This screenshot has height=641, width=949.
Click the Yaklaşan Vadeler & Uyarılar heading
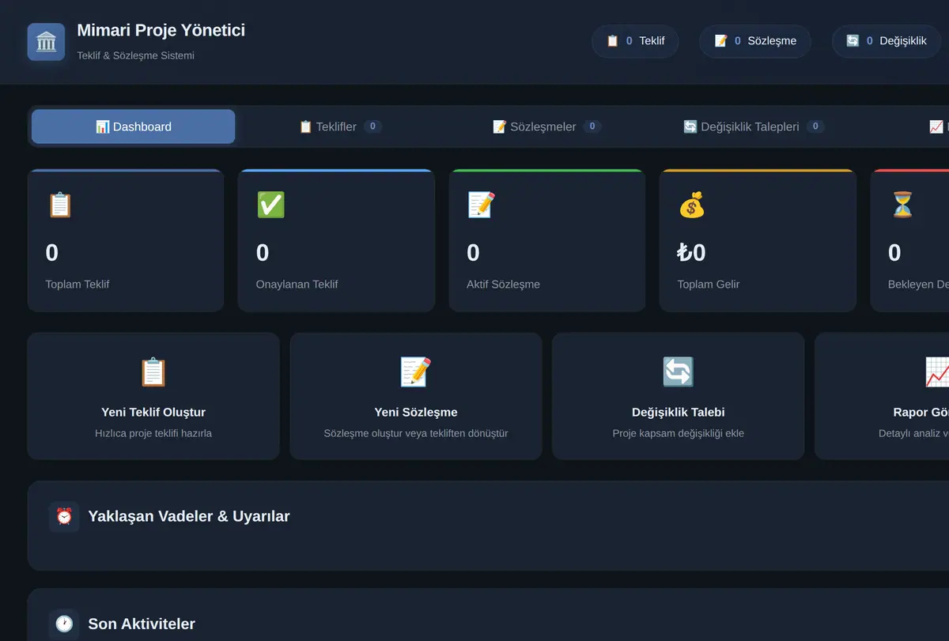tap(189, 516)
